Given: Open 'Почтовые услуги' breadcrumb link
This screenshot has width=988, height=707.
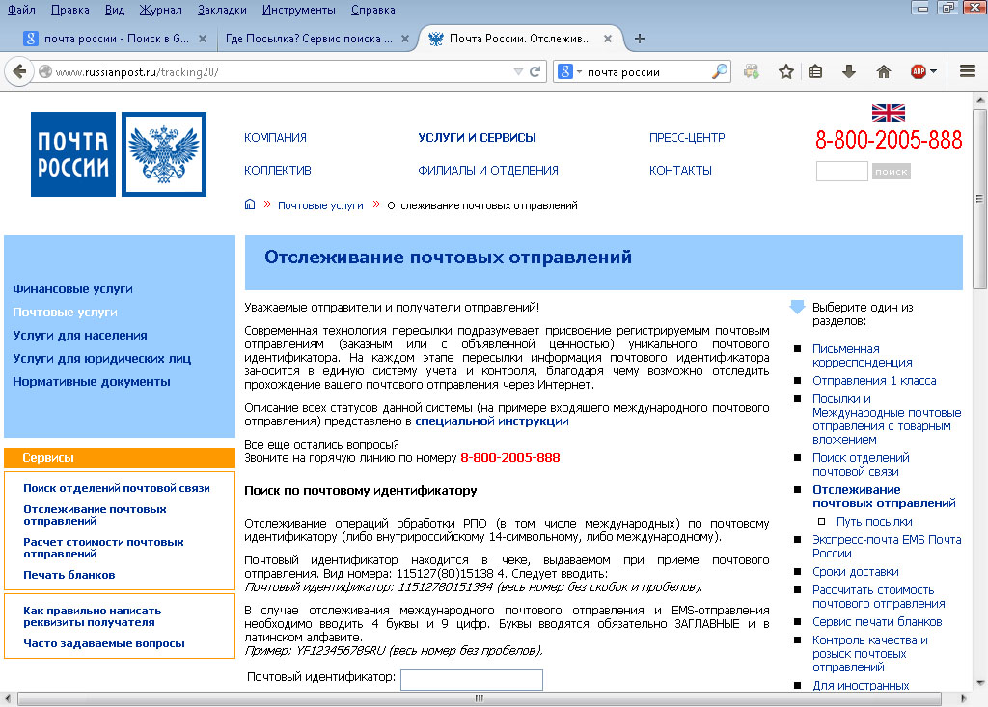Looking at the screenshot, I should pyautogui.click(x=320, y=205).
